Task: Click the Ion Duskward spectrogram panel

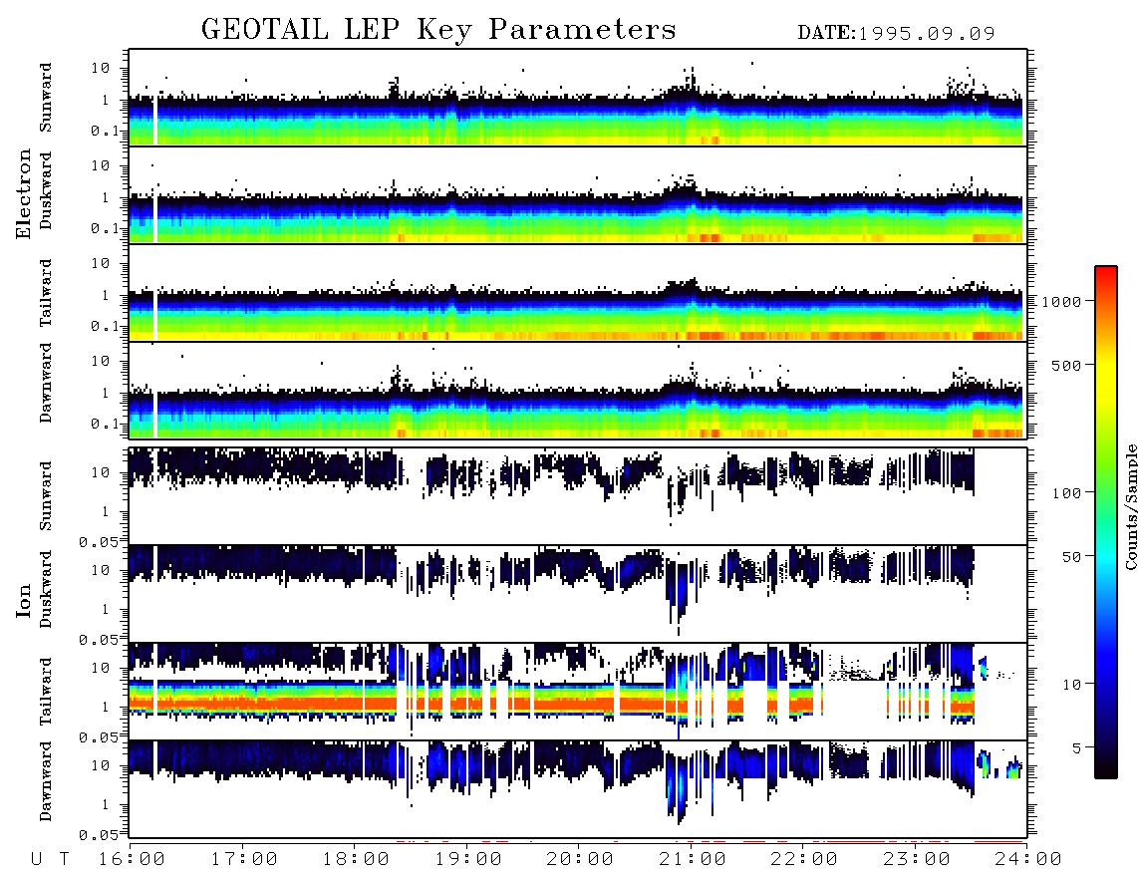Action: (x=578, y=594)
